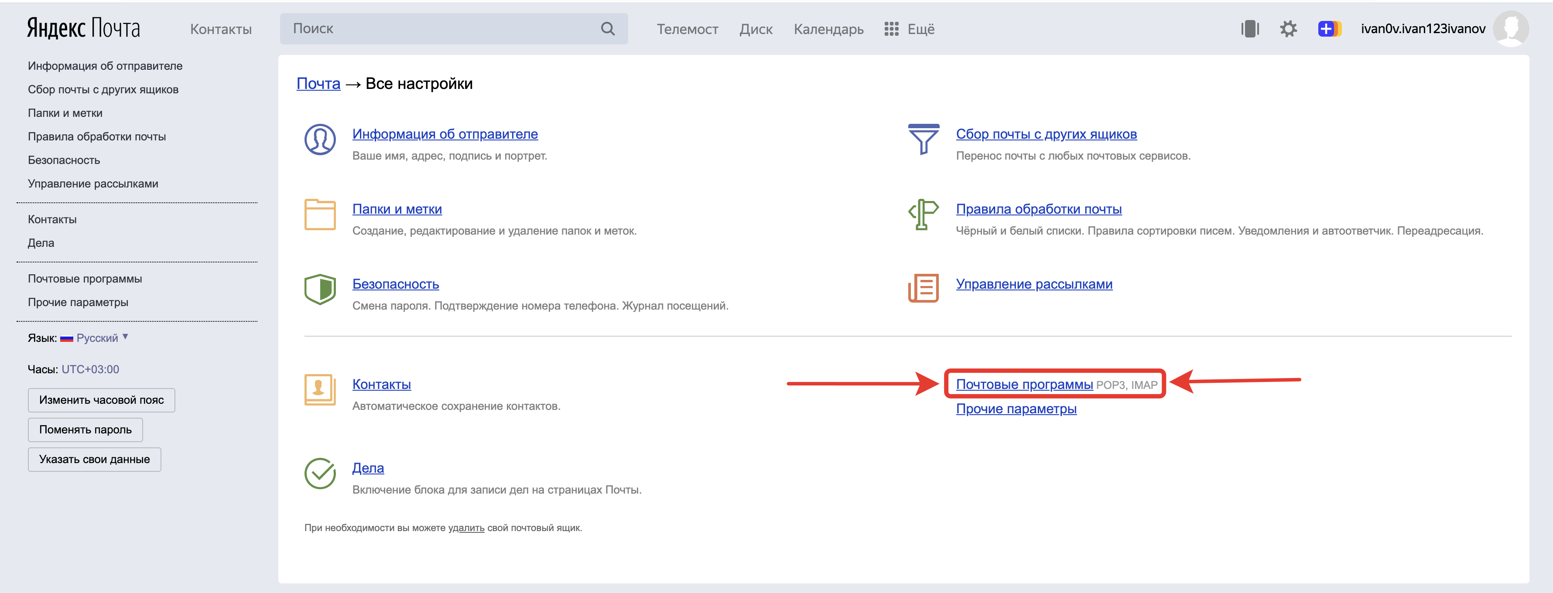Click the Почта breadcrumb link
1553x593 pixels.
318,83
